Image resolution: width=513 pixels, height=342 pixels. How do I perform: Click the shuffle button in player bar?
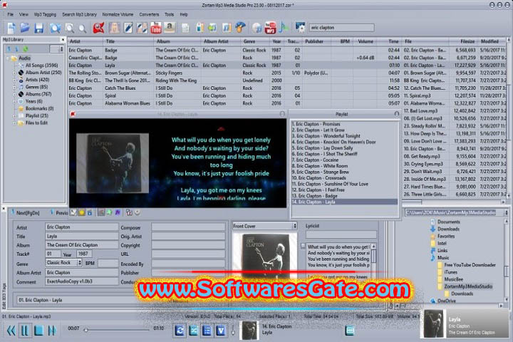[193, 331]
